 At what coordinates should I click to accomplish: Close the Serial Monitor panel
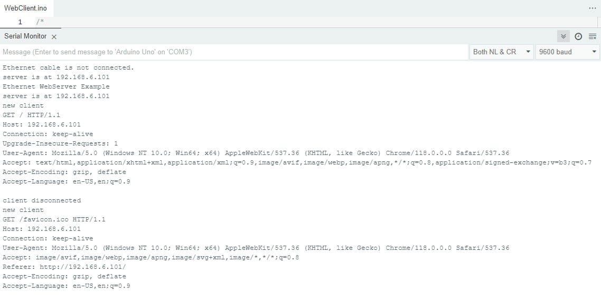click(54, 36)
